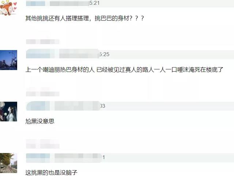
Task: Click the timestamp ending in 03
Action: (103, 106)
